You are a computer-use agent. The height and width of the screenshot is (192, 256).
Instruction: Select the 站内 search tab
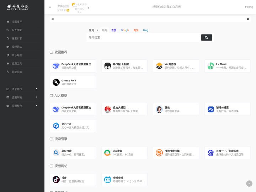tap(104, 30)
